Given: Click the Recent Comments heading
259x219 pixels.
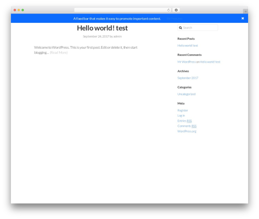Looking at the screenshot, I should 190,55.
